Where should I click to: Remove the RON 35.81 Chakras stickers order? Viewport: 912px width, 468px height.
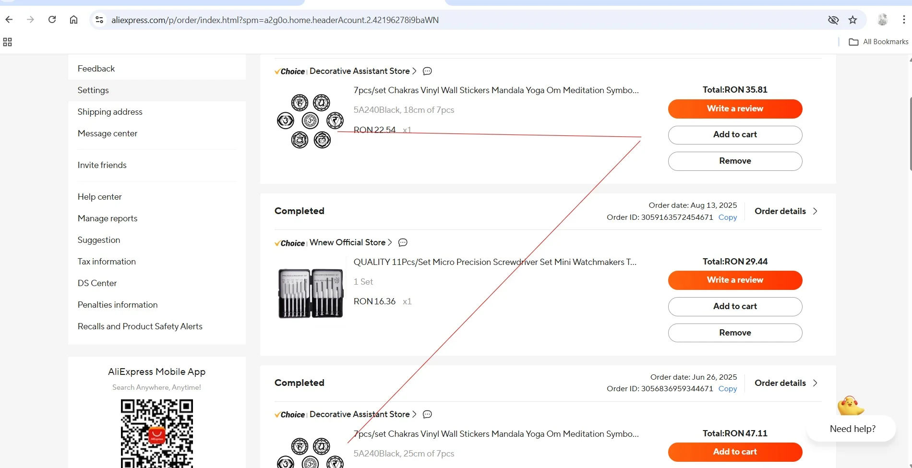tap(735, 161)
